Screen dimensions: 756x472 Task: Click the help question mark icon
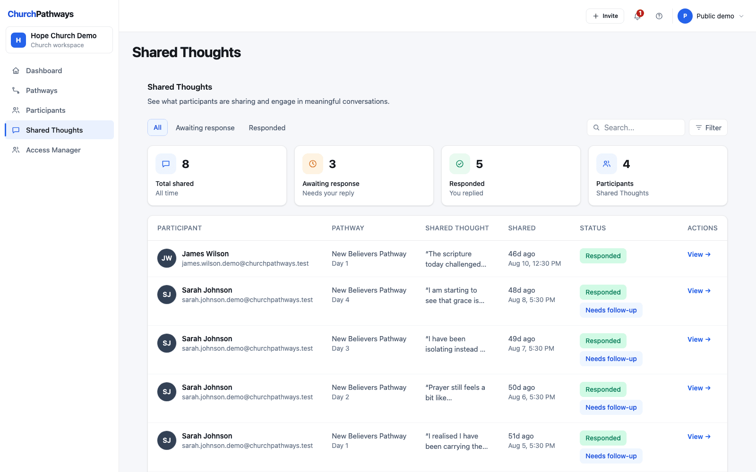point(659,16)
